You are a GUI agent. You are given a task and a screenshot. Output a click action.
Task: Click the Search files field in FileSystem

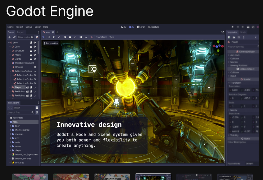pos(21,112)
